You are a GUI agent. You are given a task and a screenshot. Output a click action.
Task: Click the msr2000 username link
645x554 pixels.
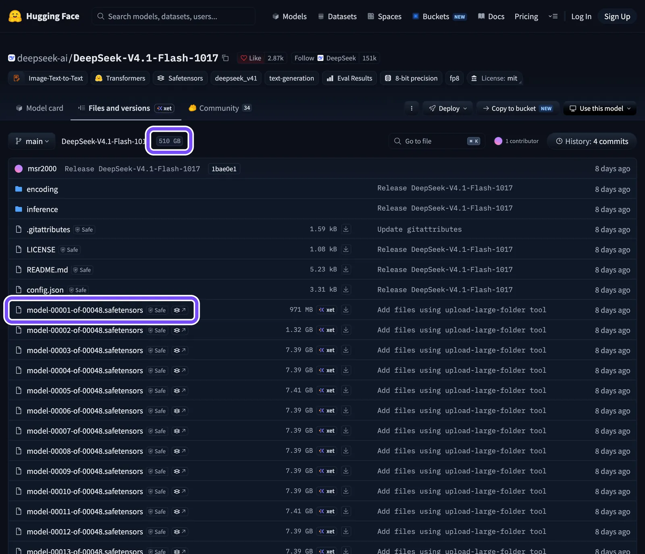pos(42,168)
